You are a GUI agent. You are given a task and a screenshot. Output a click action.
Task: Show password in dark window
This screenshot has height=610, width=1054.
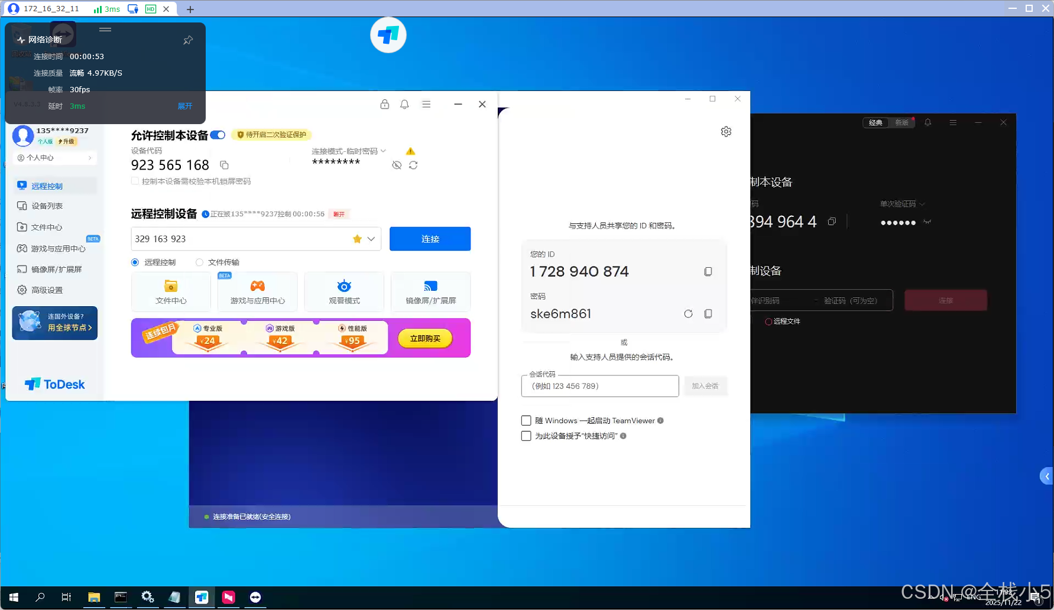927,222
